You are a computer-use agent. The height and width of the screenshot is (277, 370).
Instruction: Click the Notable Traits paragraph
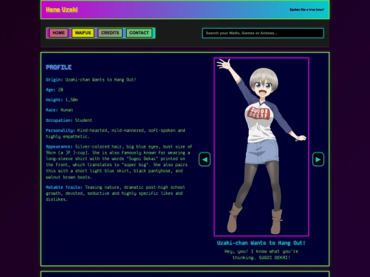(x=115, y=193)
